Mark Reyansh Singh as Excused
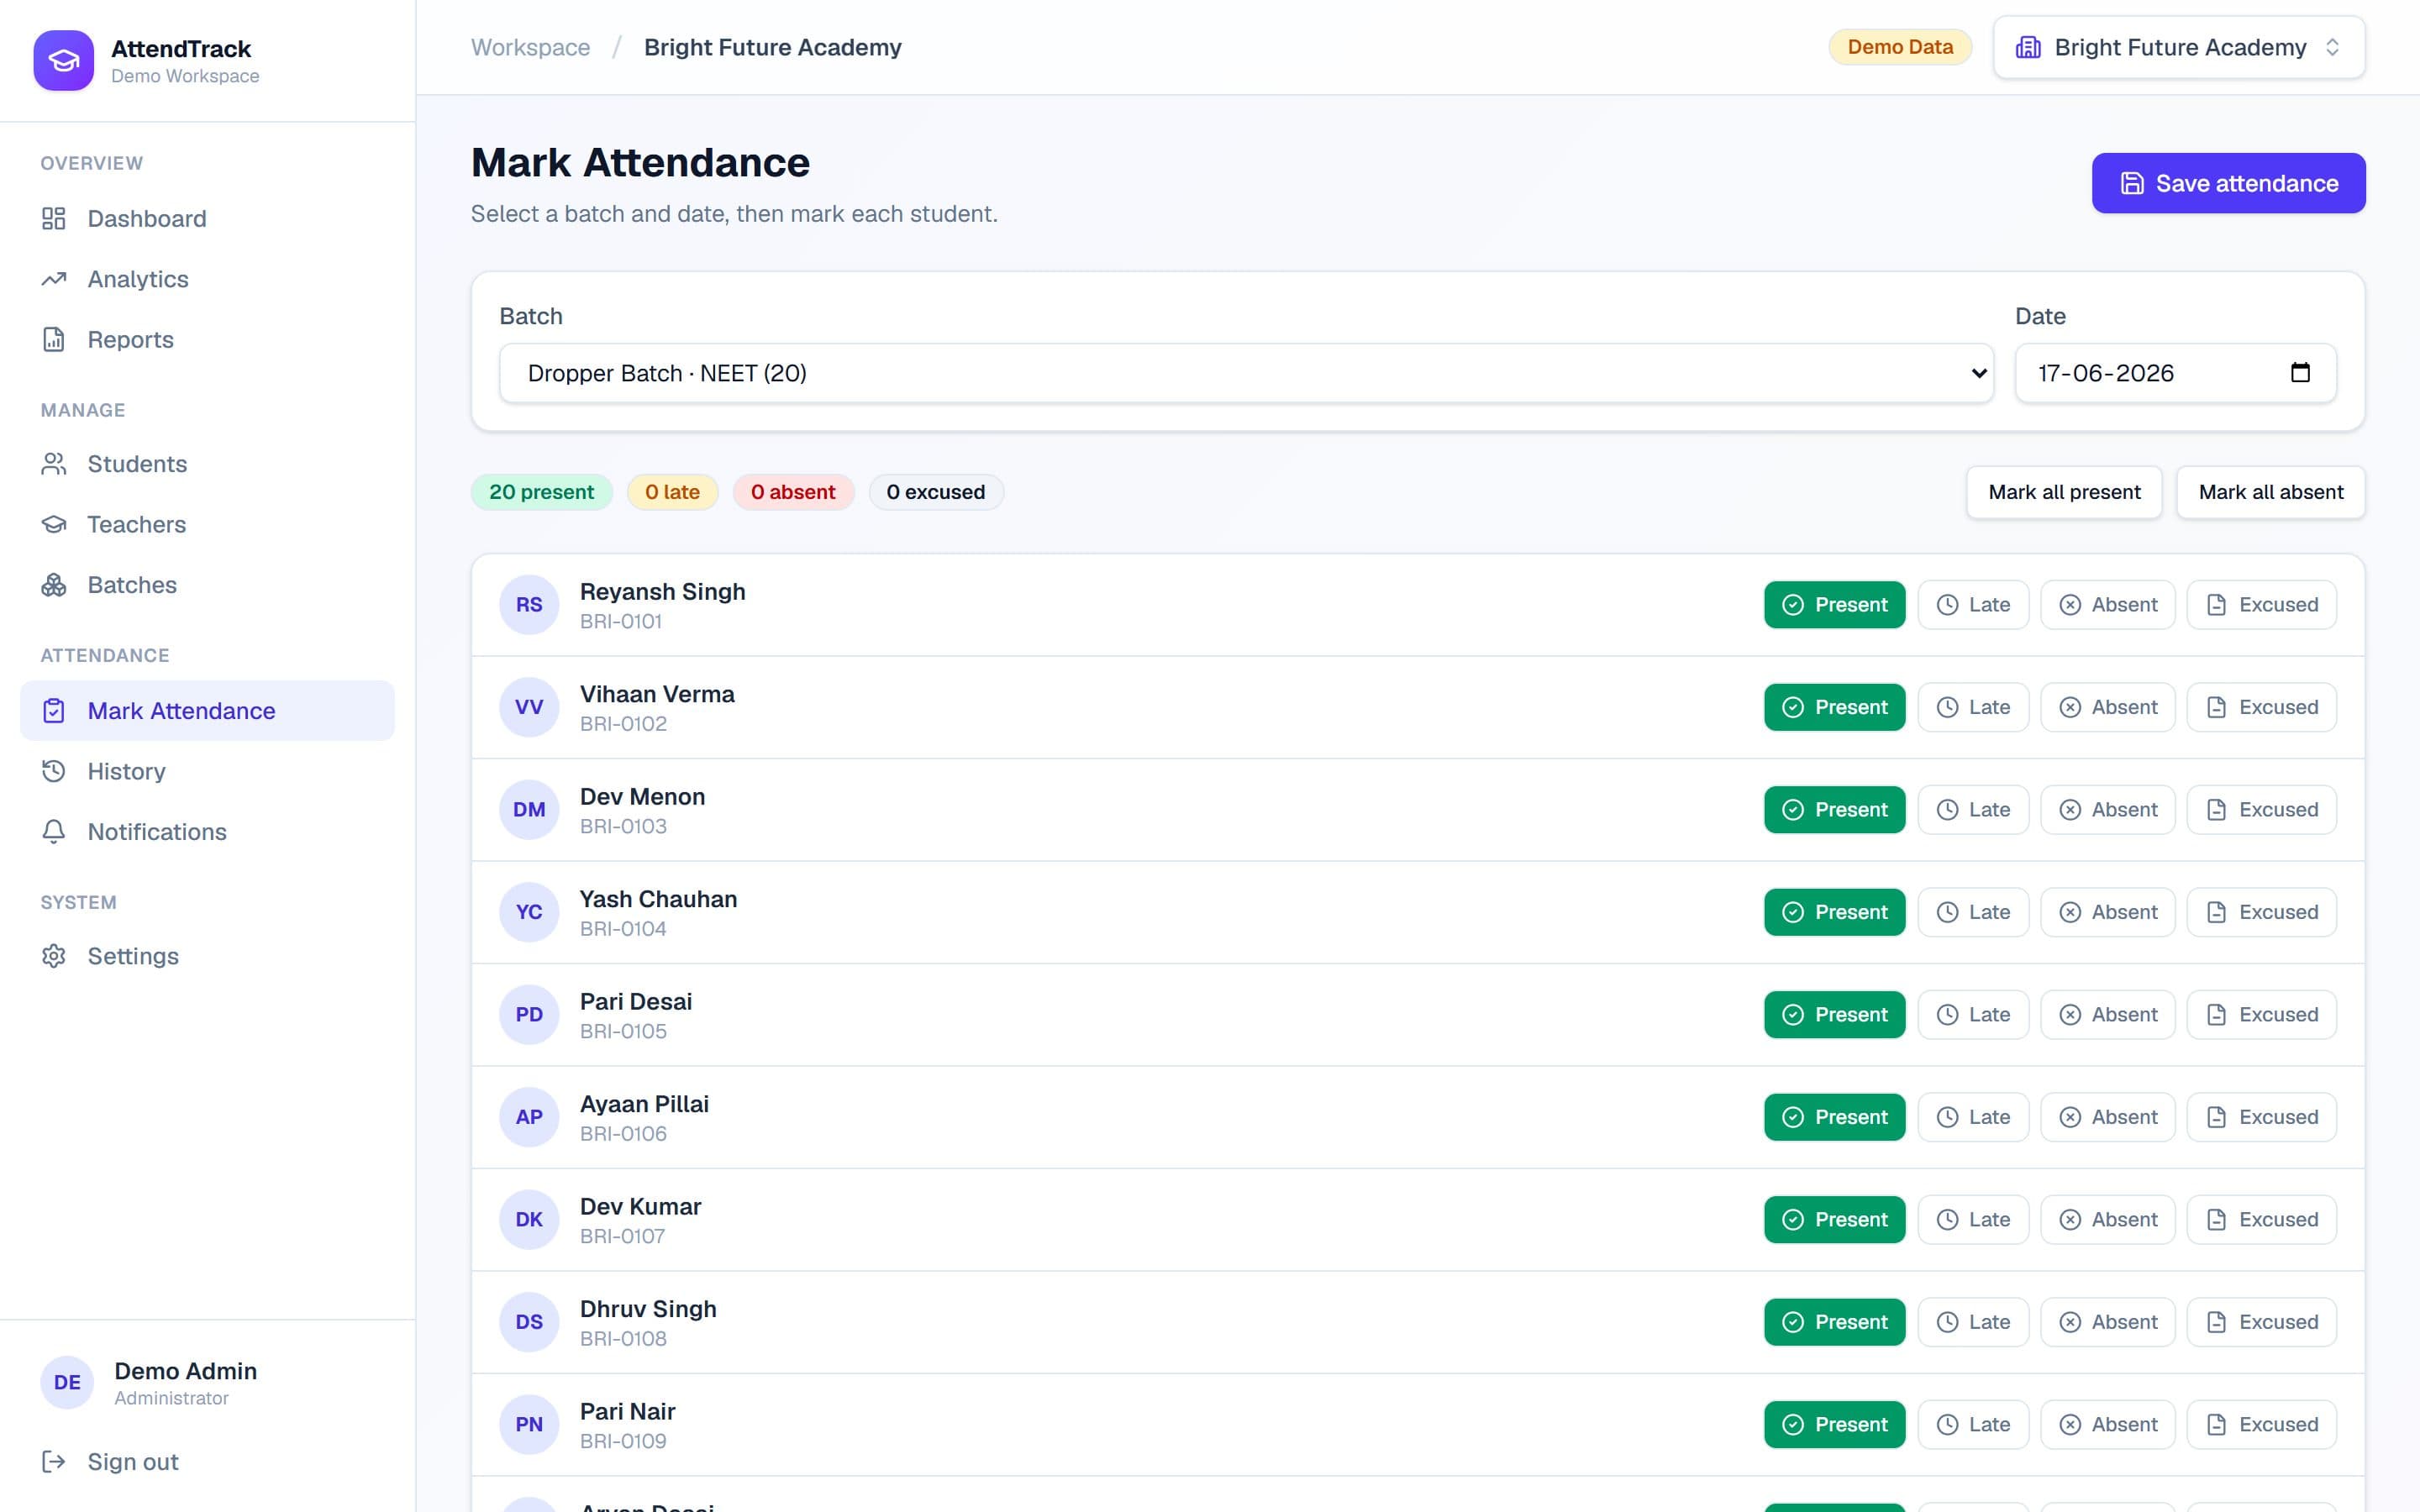The height and width of the screenshot is (1512, 2420). [2261, 605]
